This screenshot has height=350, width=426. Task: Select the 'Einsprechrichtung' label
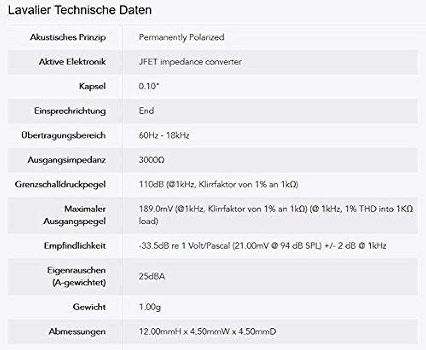click(x=70, y=111)
